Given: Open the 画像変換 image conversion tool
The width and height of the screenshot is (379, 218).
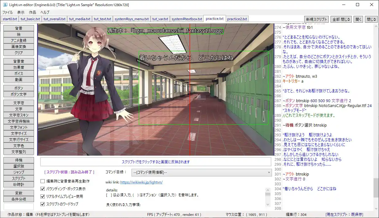Looking at the screenshot, I should (x=18, y=46).
